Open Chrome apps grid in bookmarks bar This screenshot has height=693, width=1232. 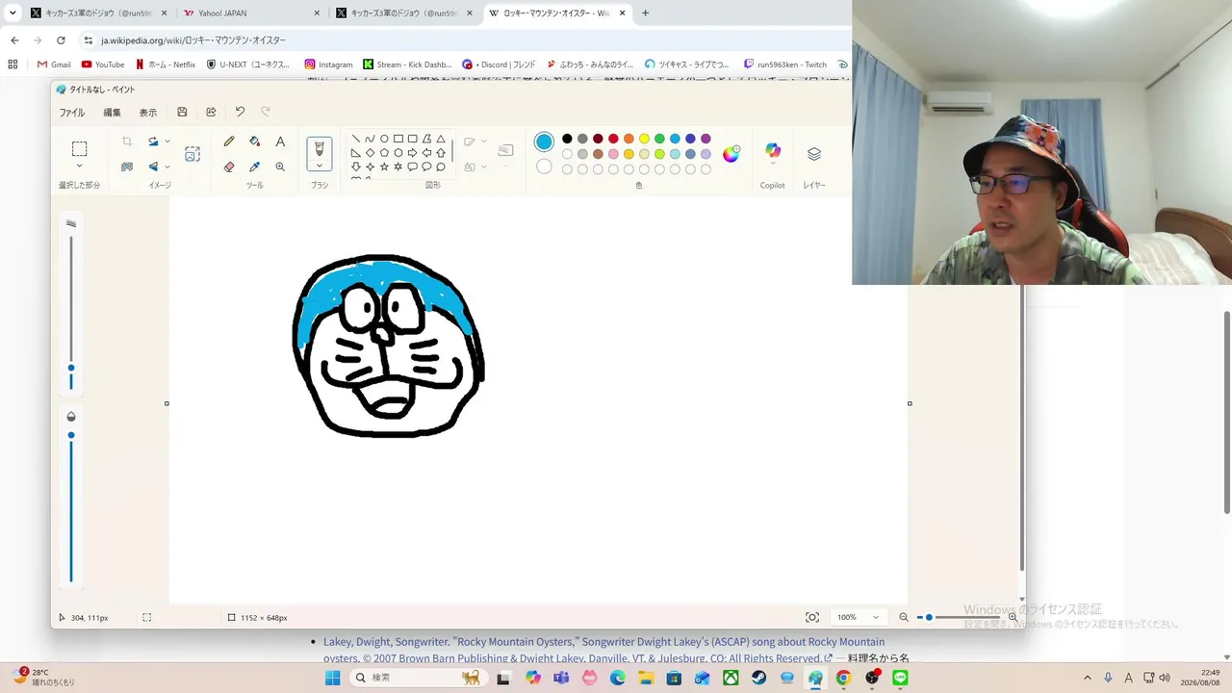pos(13,64)
